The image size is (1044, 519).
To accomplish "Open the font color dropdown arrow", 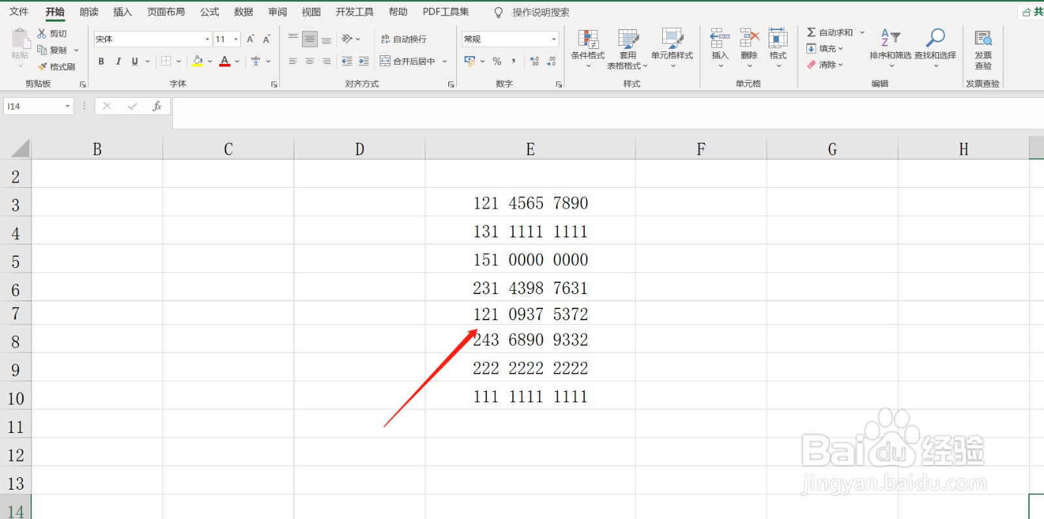I will click(x=238, y=61).
